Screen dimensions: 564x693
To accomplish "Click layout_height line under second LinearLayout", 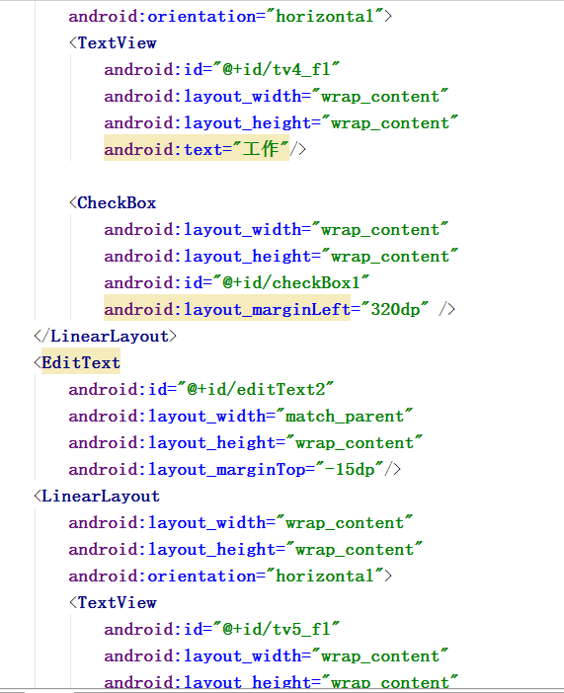I will (x=246, y=549).
